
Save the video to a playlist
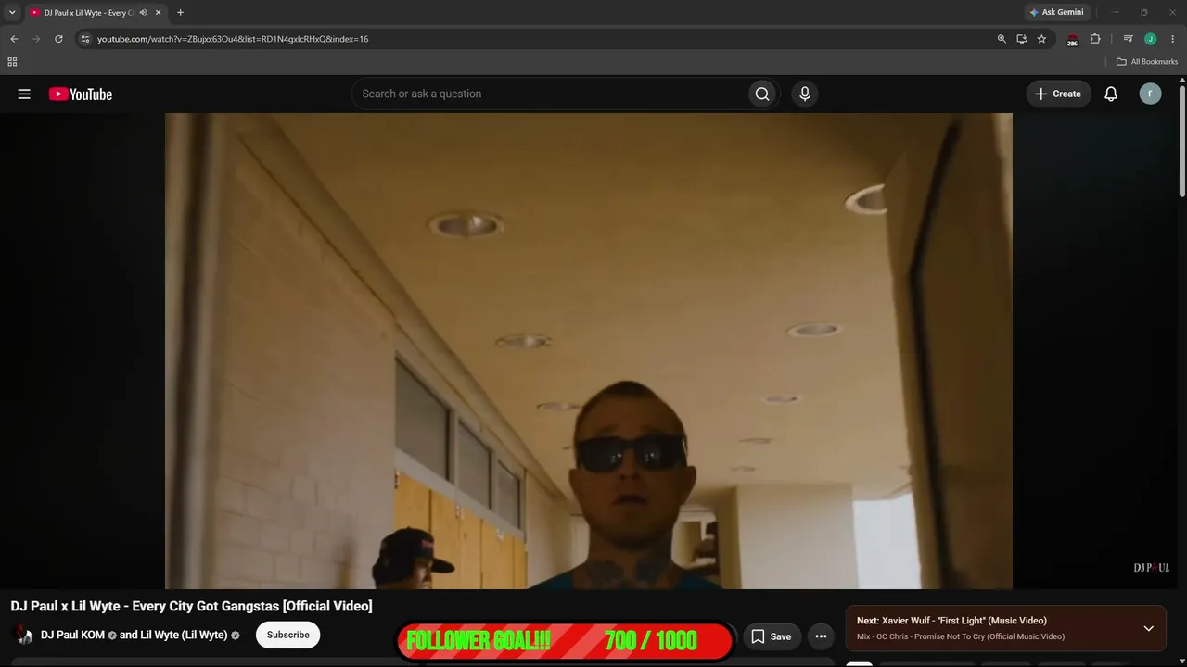[772, 636]
